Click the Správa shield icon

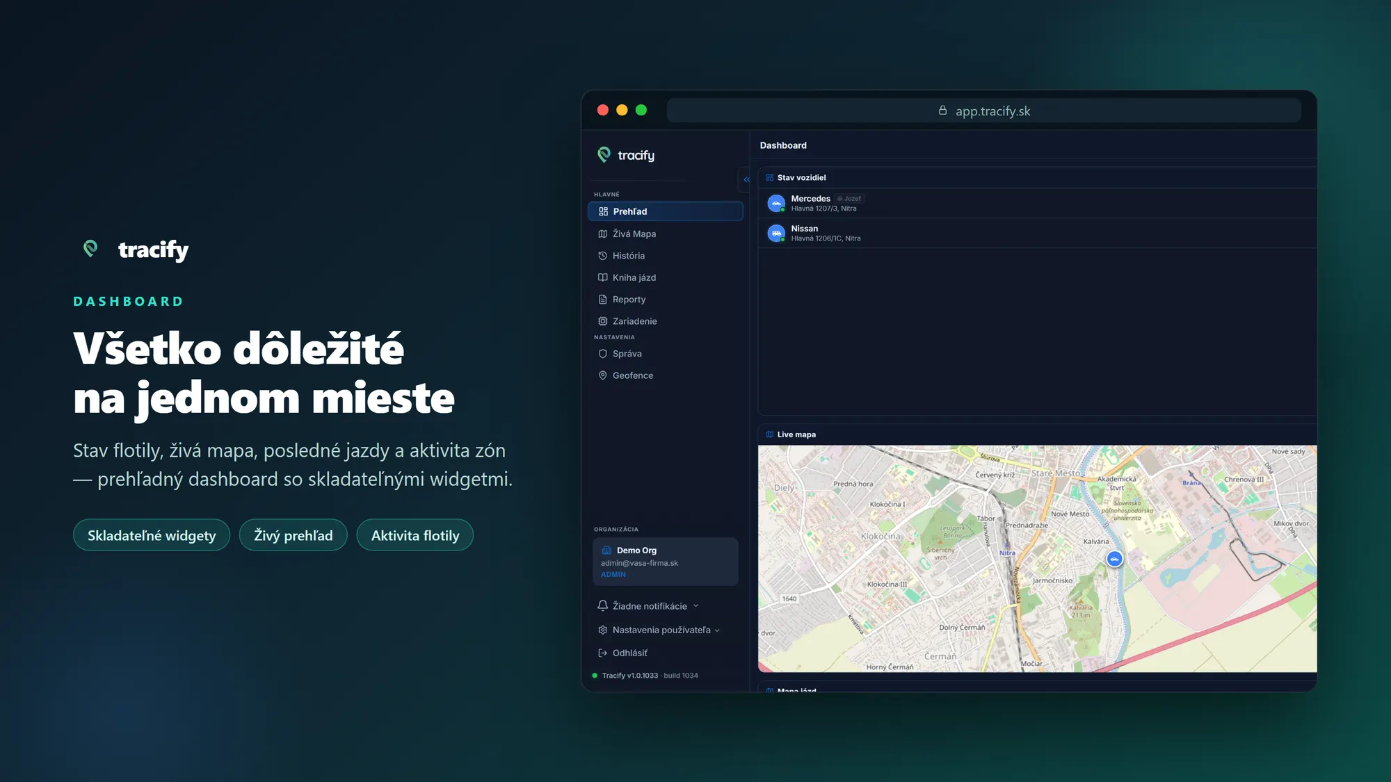click(603, 354)
